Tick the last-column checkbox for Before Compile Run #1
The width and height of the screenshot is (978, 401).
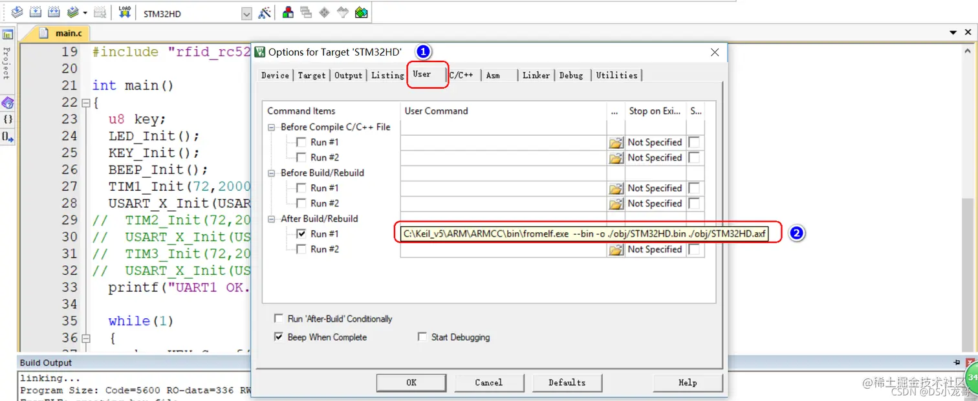point(694,142)
